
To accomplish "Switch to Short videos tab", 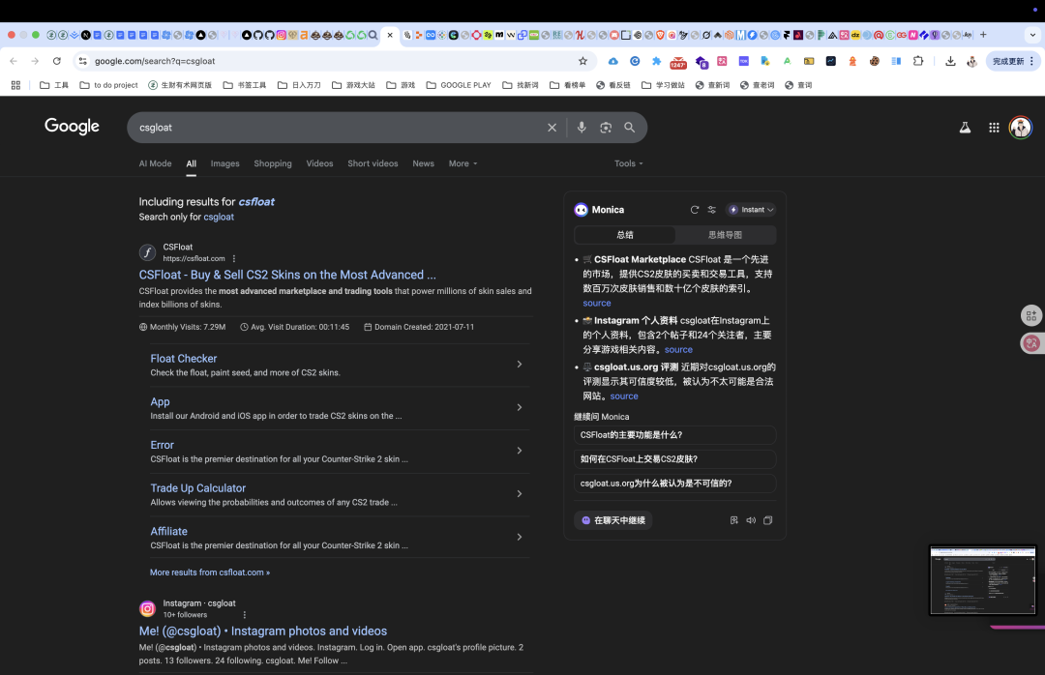I will [373, 163].
